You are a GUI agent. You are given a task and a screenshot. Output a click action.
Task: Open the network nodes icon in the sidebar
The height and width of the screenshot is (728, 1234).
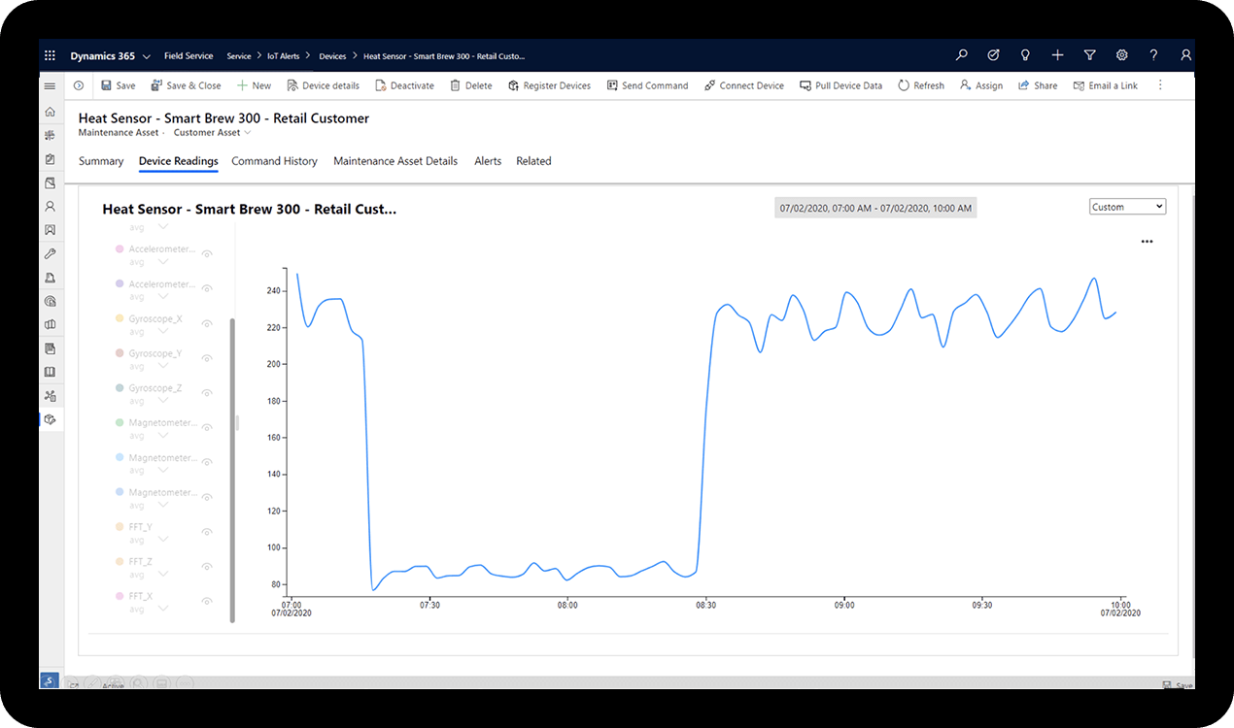coord(51,396)
